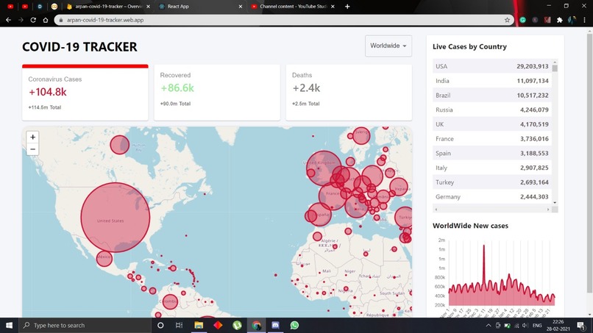The image size is (593, 333).
Task: Open the Windows notification center
Action: (582, 325)
